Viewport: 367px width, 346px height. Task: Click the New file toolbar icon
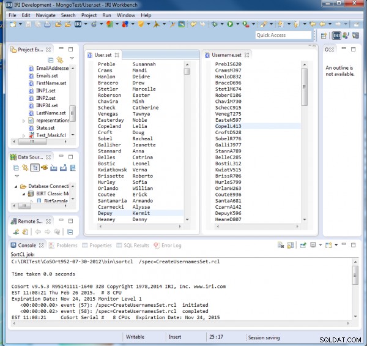click(13, 24)
